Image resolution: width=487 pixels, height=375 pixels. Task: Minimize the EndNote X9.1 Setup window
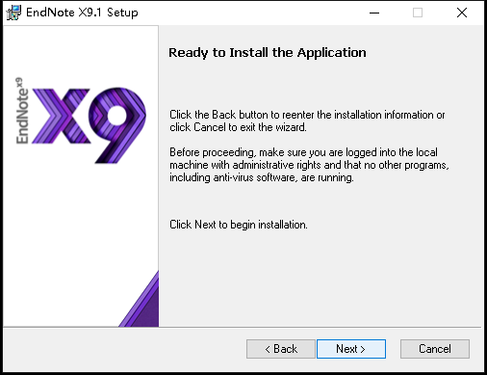(374, 13)
